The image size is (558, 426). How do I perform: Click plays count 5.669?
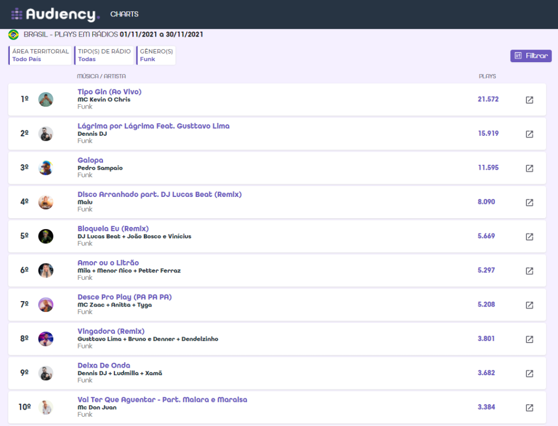click(486, 236)
